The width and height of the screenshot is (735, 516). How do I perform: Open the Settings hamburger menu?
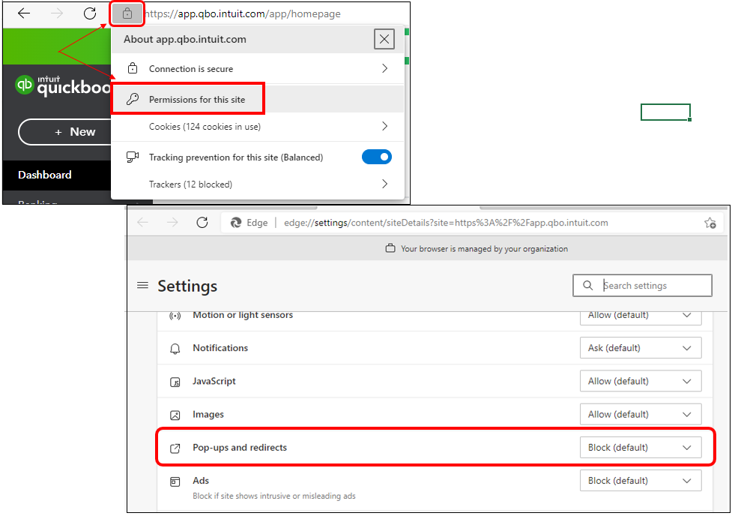[x=142, y=285]
